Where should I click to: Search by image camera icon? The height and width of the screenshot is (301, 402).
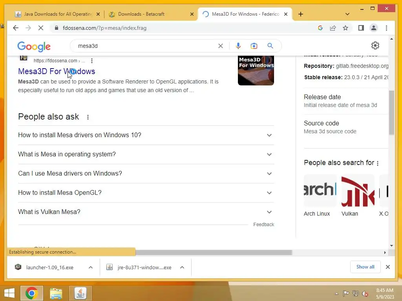[x=254, y=46]
